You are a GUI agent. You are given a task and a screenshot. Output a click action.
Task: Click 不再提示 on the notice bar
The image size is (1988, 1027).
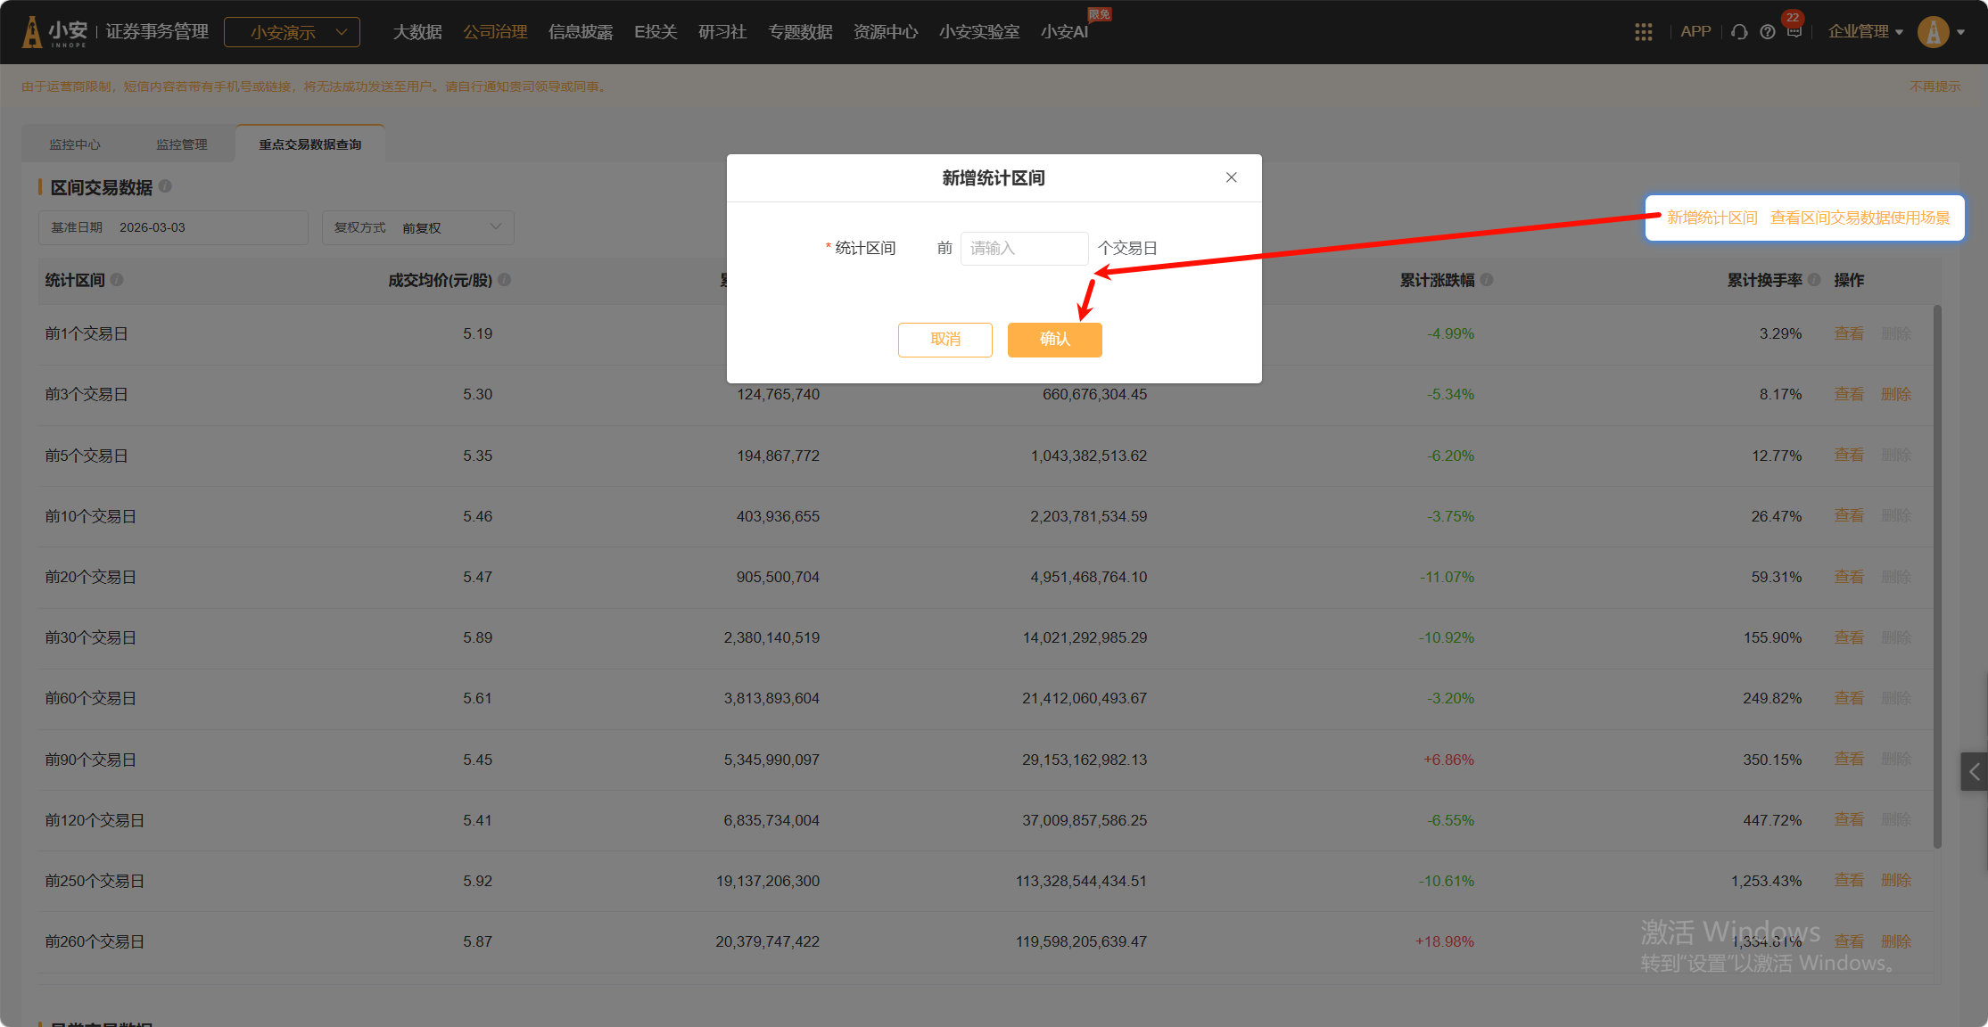pyautogui.click(x=1934, y=86)
